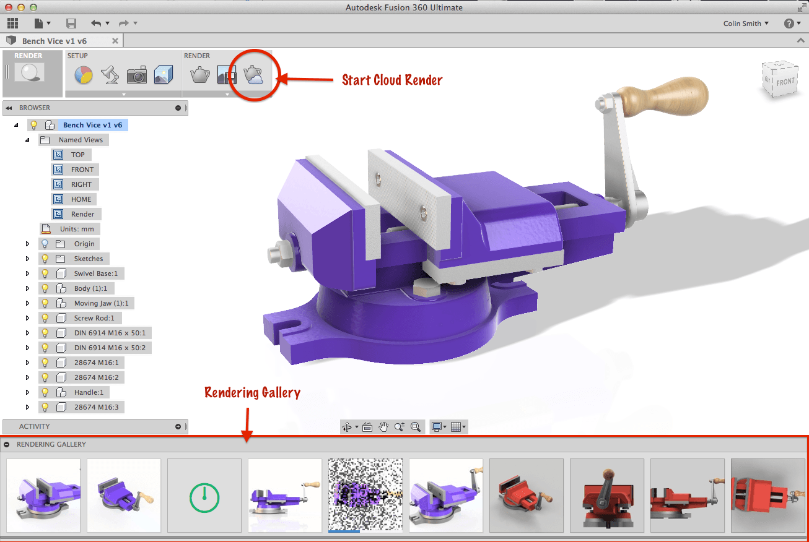Expand the Moving Jaw (1):1 tree item
The height and width of the screenshot is (542, 809).
(27, 303)
